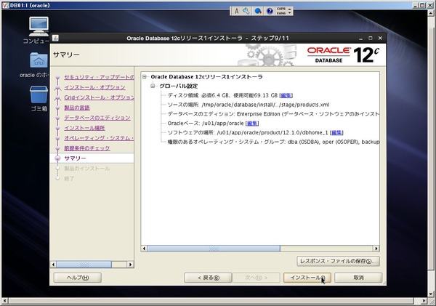436x306 pixels.
Task: Click summary pane scroll right arrow
Action: pos(376,249)
